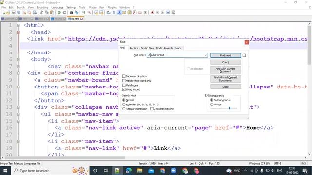Click the Paste clipboard toolbar icon
Viewport: 312px width, 175px height.
point(52,12)
